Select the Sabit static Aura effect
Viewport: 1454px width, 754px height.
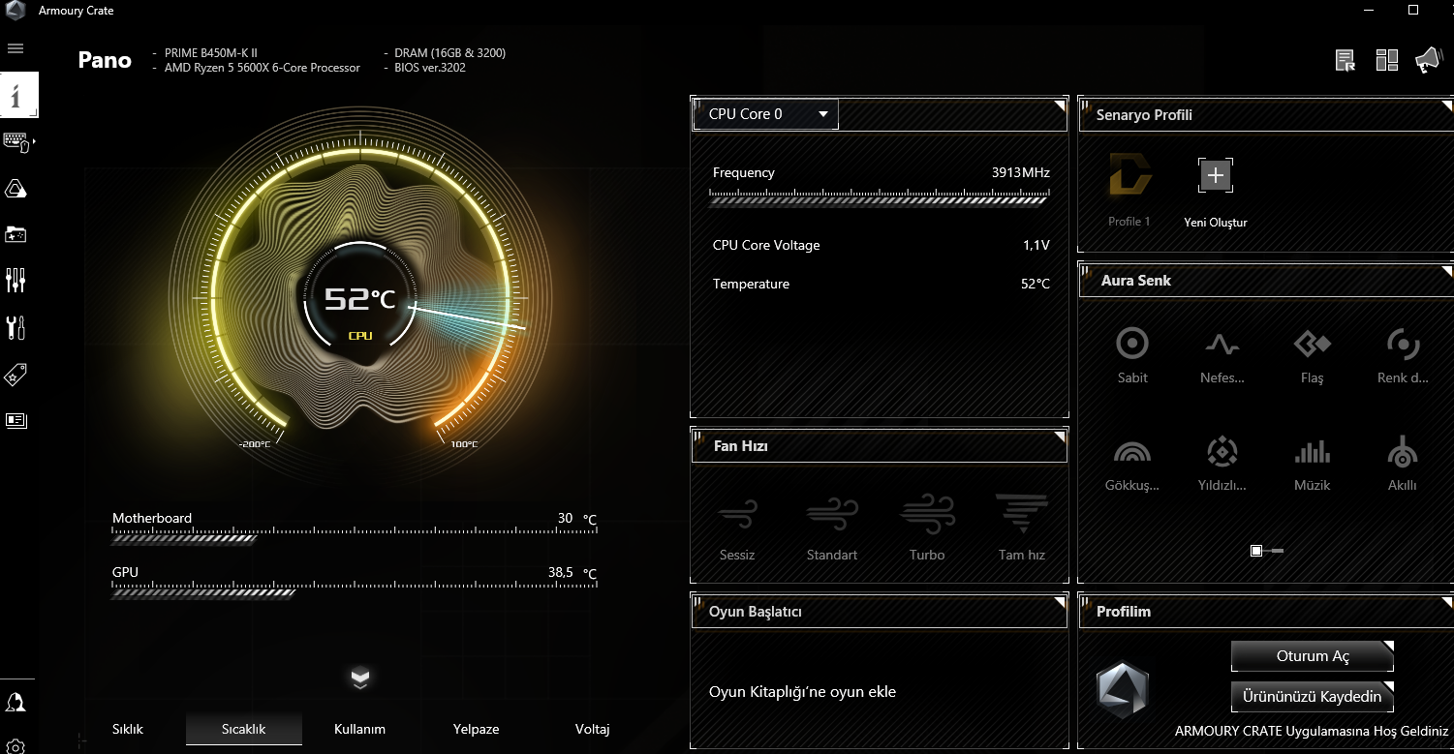[1132, 354]
